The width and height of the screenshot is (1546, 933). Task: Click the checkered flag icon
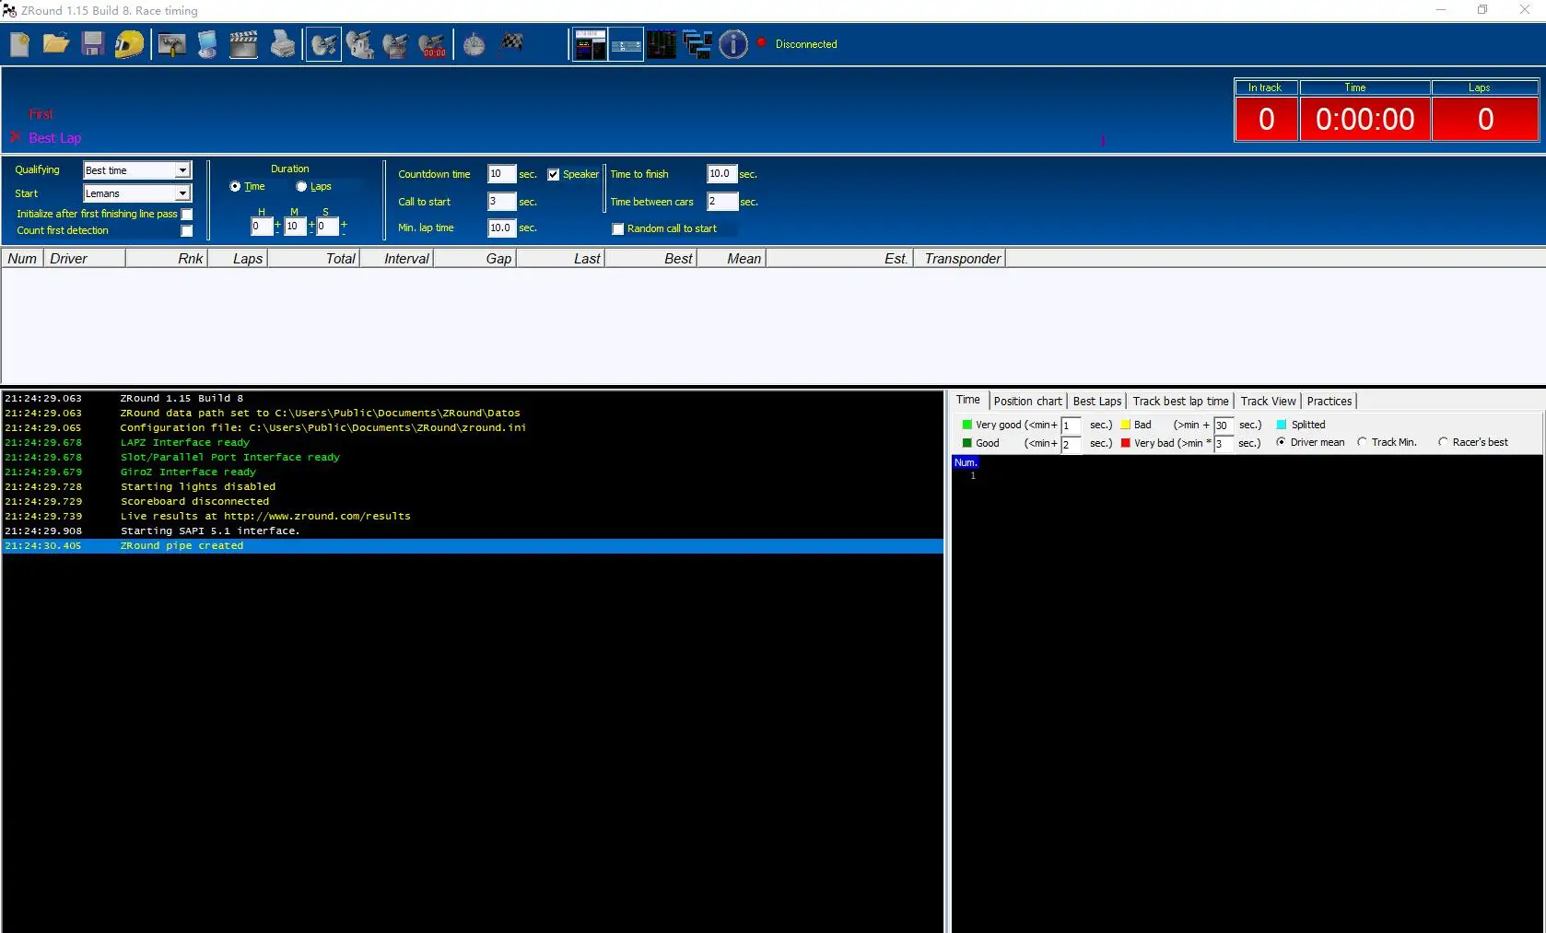coord(512,42)
